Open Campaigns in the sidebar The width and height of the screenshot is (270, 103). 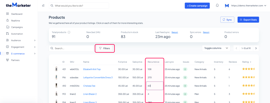[x=17, y=27]
